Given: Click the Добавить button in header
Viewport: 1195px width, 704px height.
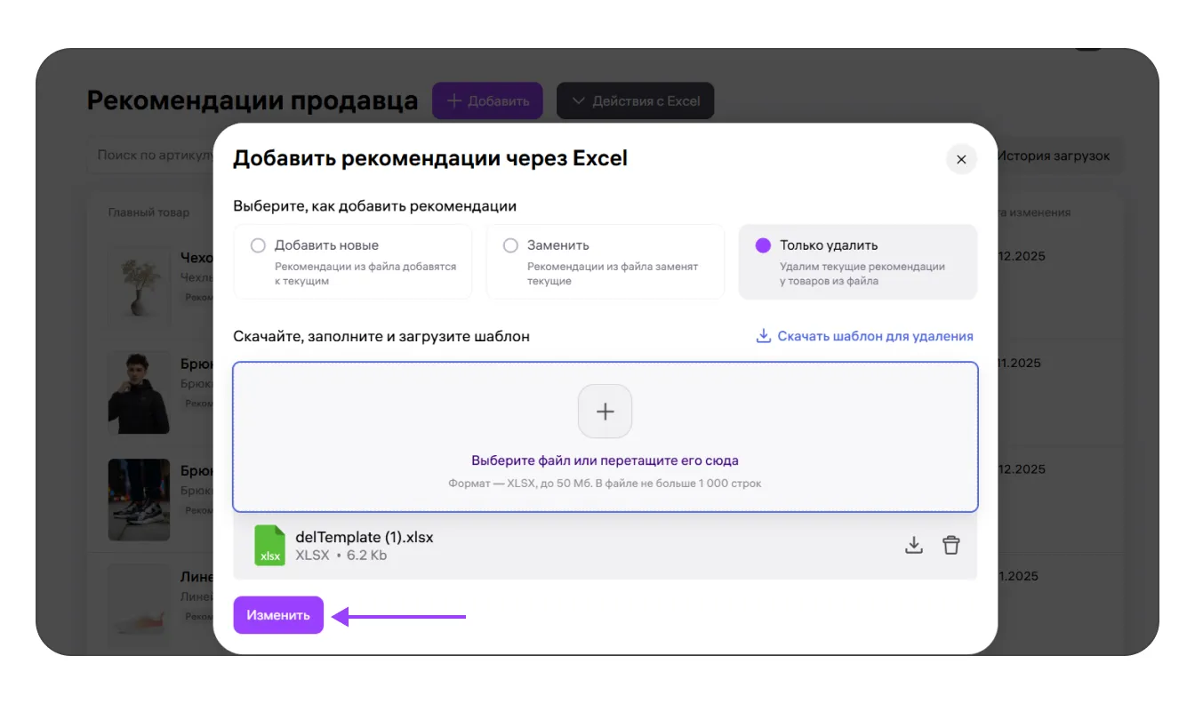Looking at the screenshot, I should (x=487, y=101).
